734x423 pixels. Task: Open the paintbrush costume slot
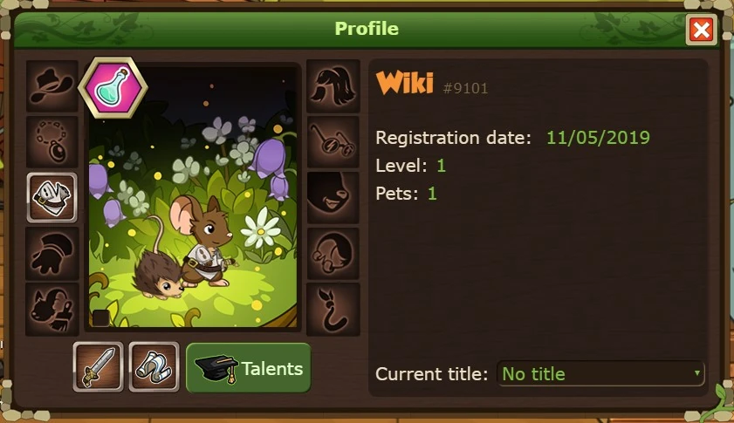tap(52, 309)
